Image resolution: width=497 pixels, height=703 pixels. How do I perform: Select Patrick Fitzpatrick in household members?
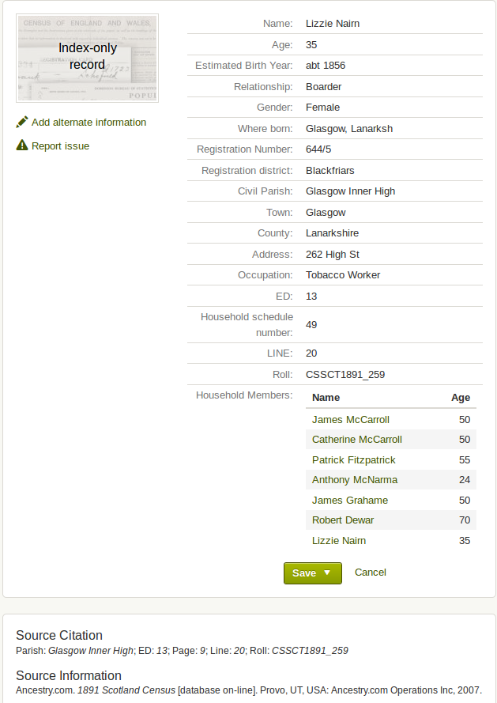click(x=353, y=460)
